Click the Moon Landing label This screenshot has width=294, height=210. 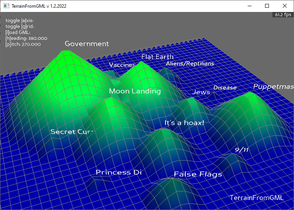[x=135, y=91]
